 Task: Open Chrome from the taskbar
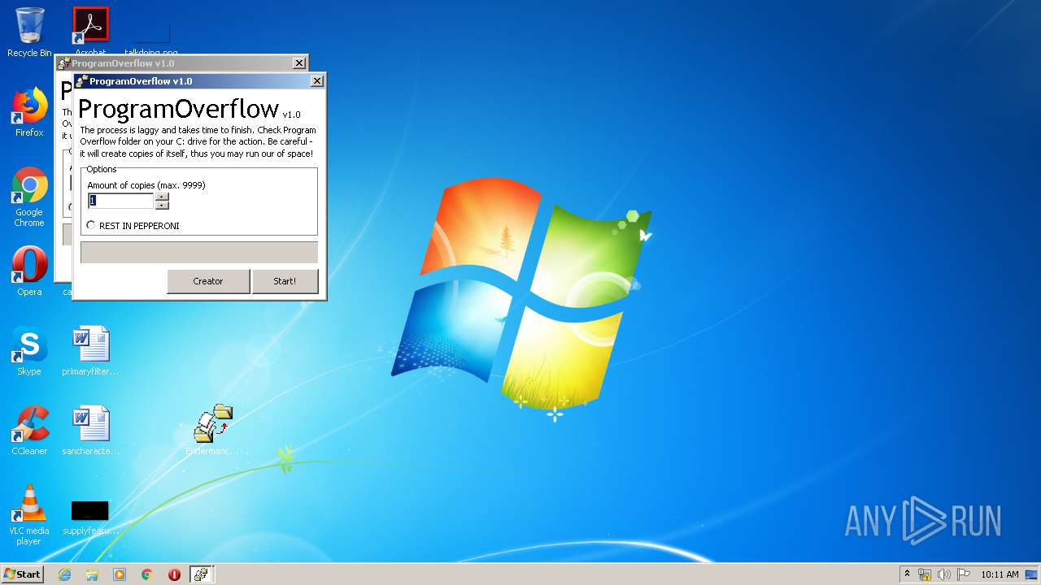tap(147, 574)
